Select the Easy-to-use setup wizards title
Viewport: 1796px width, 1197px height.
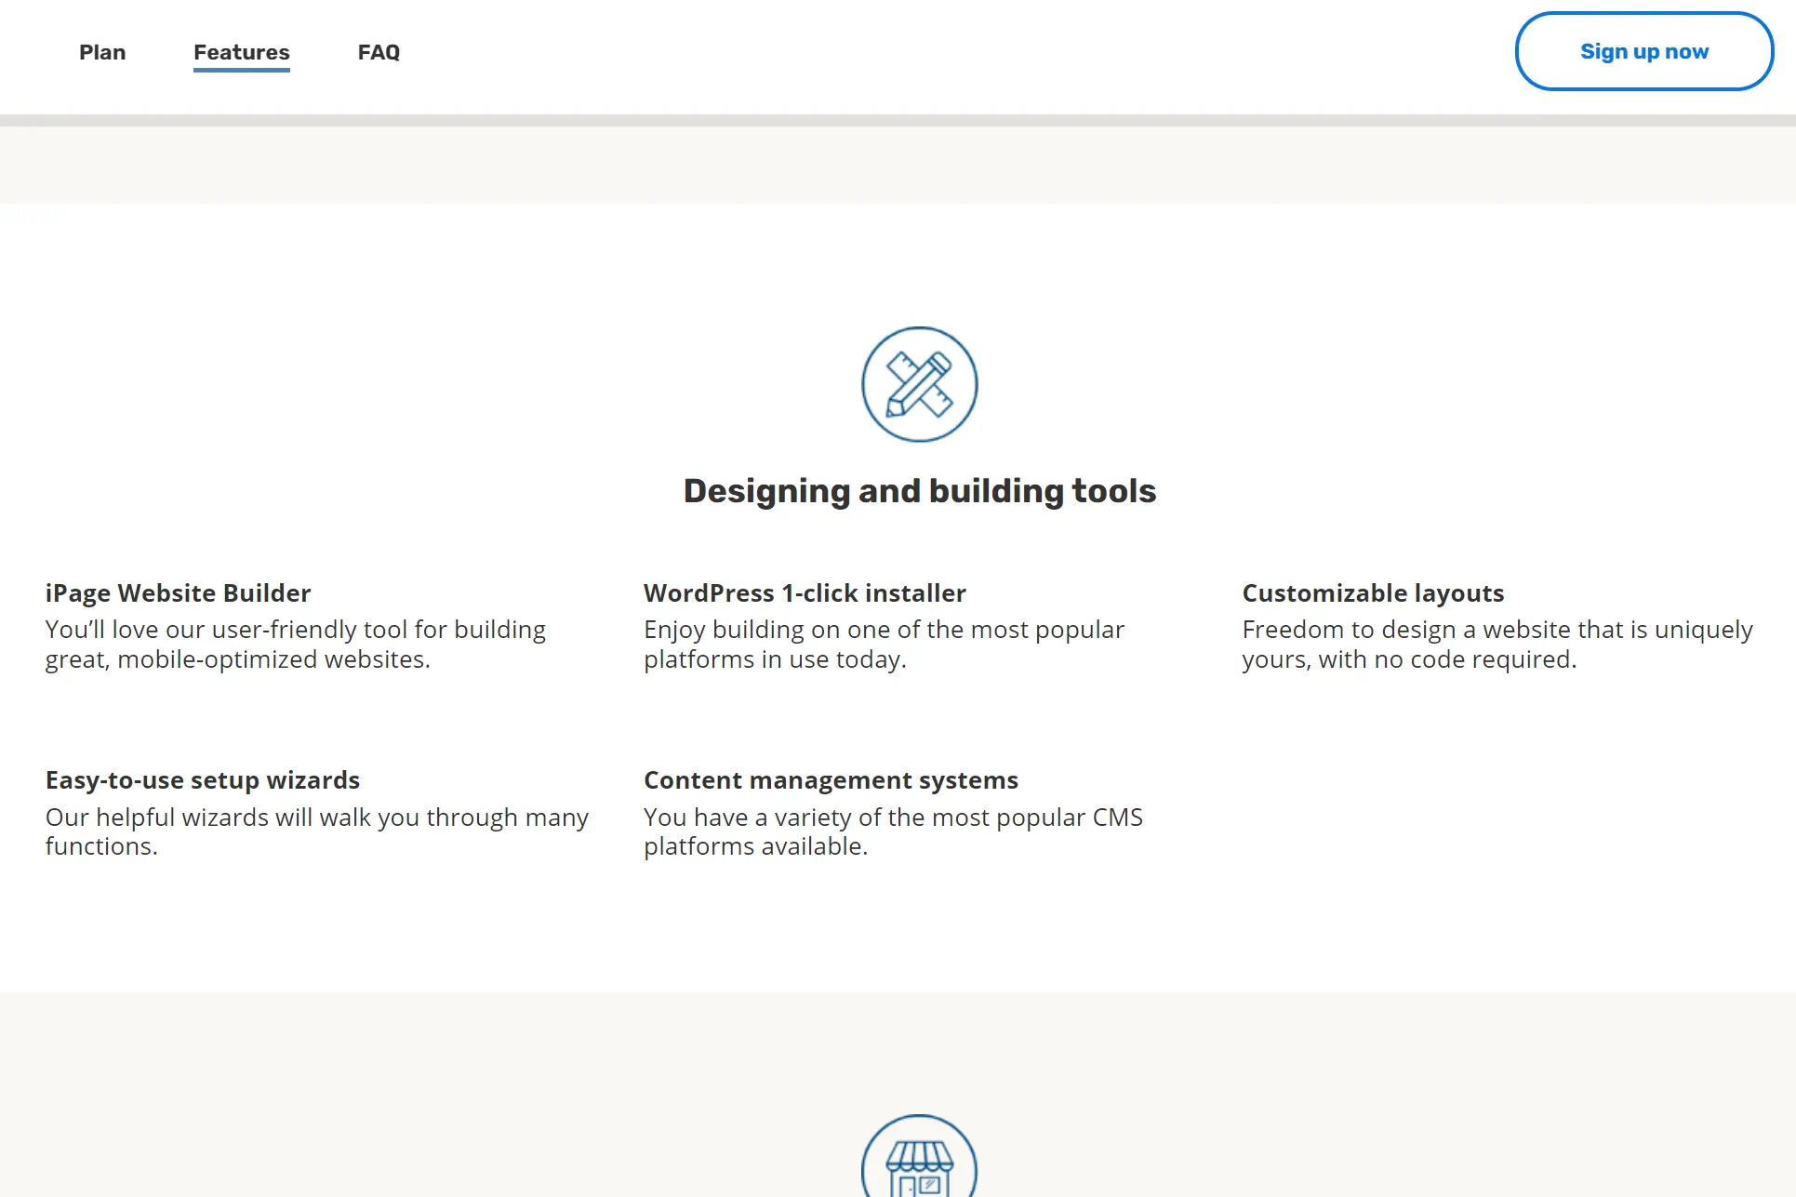click(x=203, y=780)
